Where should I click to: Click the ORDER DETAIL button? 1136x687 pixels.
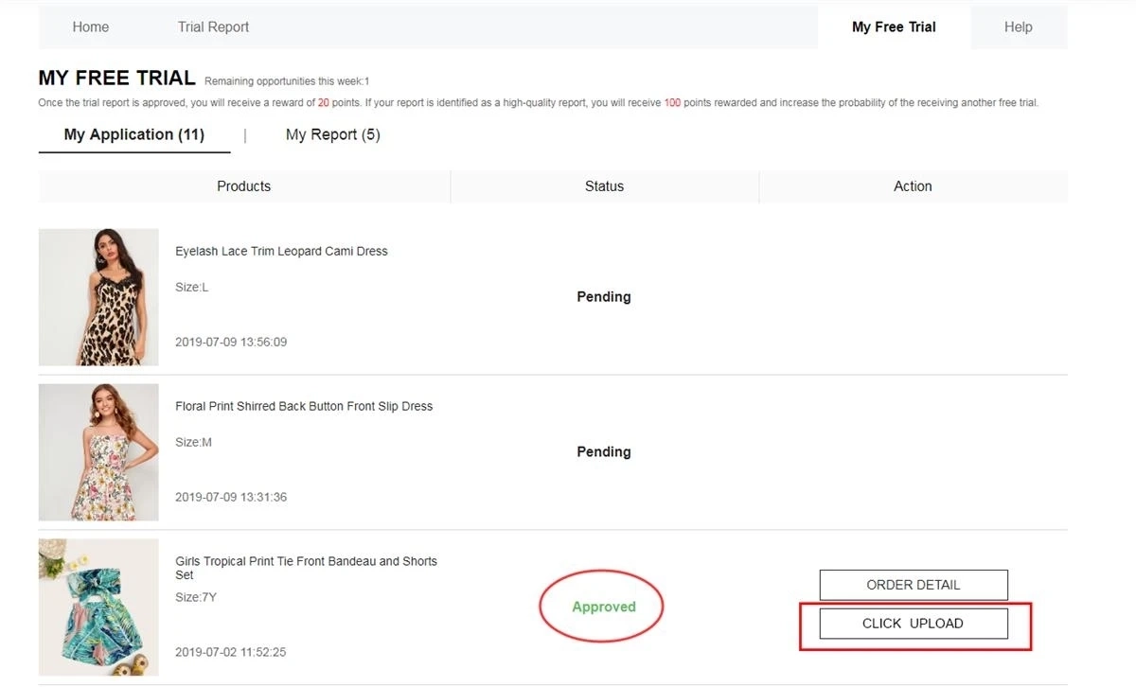(913, 585)
